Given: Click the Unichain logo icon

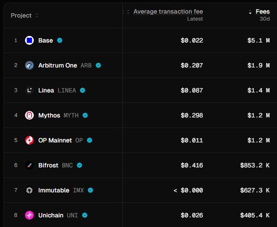Looking at the screenshot, I should 29,215.
